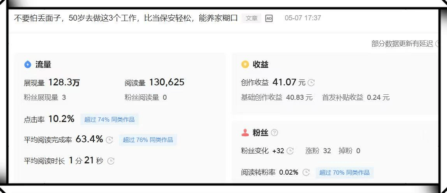Click the clock icon after 平均阅读时长 1分21秒
This screenshot has height=193, width=447.
point(111,161)
